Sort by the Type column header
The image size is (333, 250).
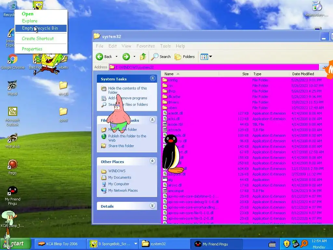(x=270, y=74)
